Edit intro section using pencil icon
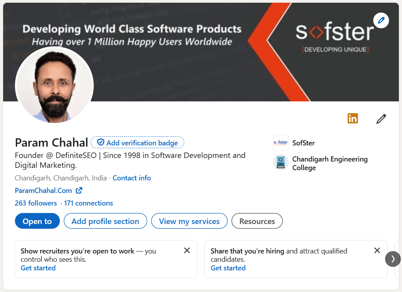Viewport: 402px width, 292px height. [380, 118]
